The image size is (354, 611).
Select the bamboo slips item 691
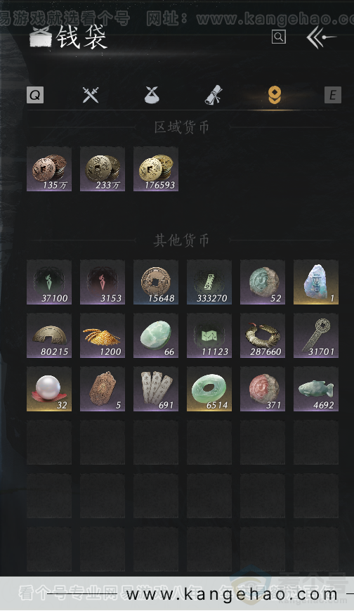[x=156, y=389]
